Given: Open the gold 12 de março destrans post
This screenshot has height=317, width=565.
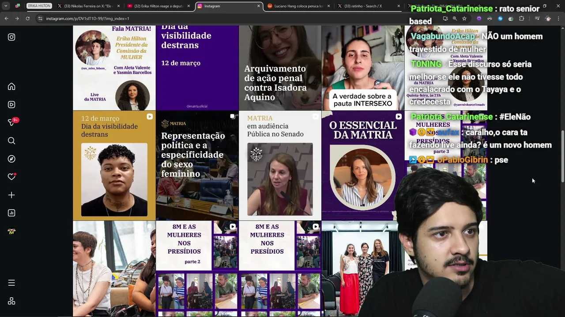Looking at the screenshot, I should point(114,166).
